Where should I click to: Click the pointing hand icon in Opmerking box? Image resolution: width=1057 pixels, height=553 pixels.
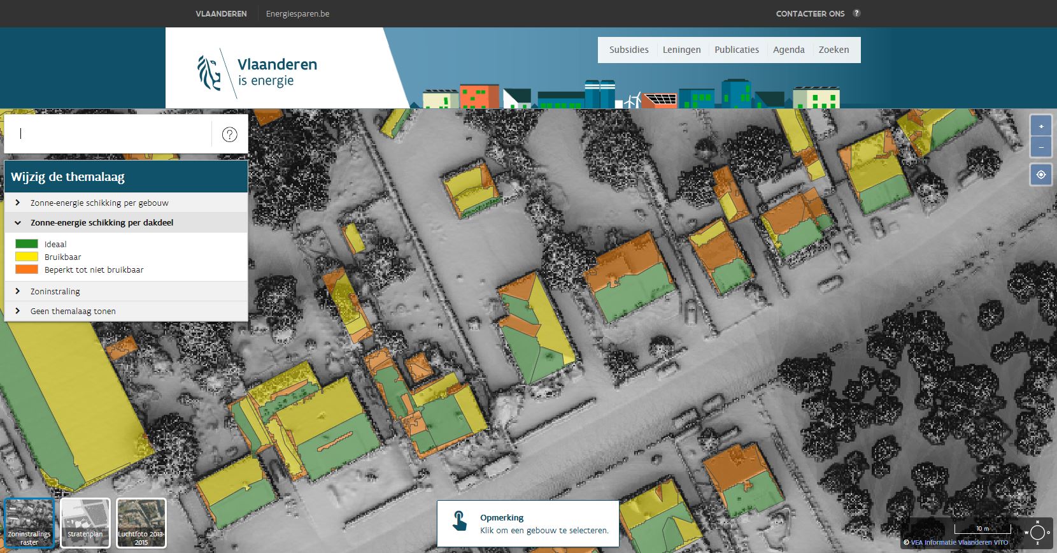(460, 521)
